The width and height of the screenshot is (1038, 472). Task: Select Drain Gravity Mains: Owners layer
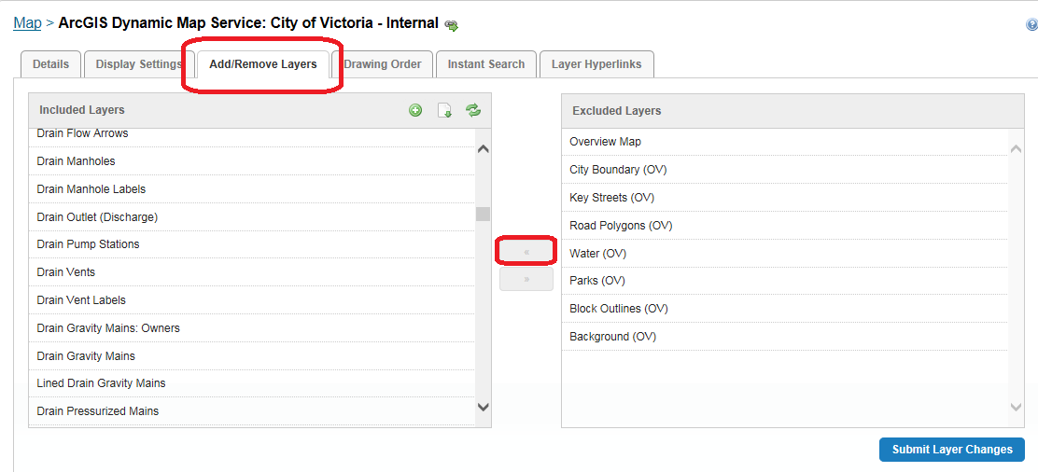pos(251,328)
